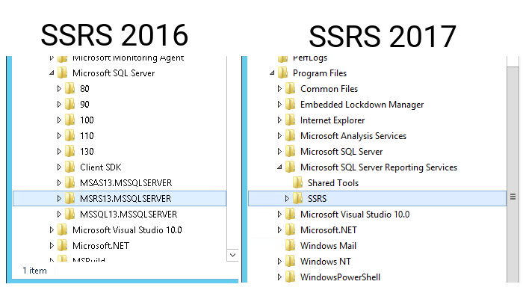Click the MSSQL13.MSSQLSERVER folder icon
Screen dimensions: 523x299
[69, 214]
